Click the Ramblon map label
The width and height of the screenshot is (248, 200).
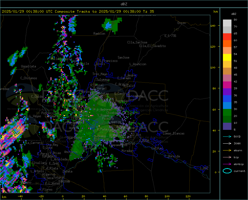[x=99, y=34]
